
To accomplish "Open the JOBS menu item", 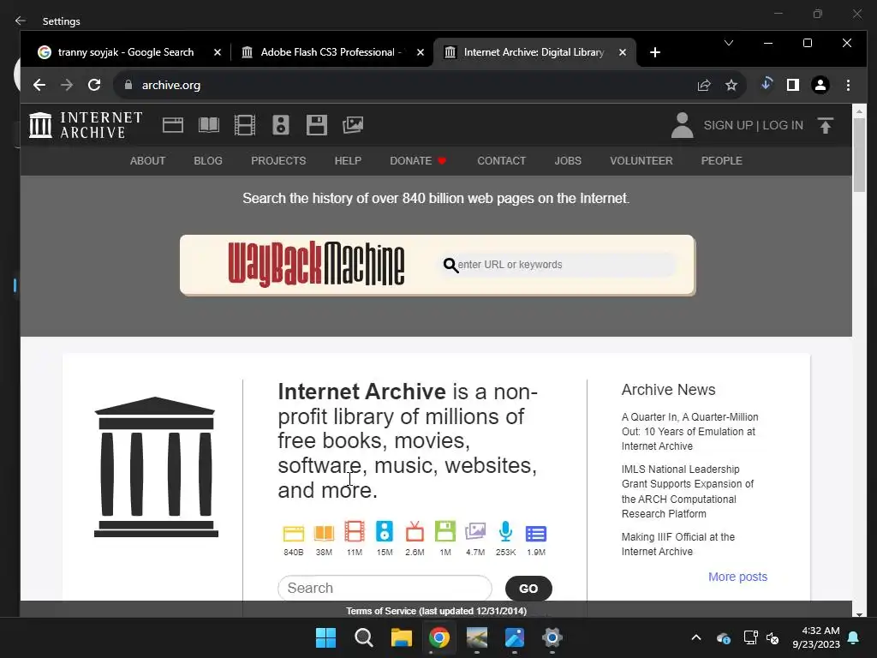I will 568,160.
